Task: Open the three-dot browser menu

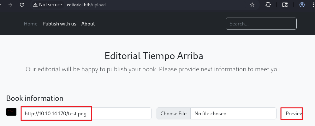Action: click(313, 5)
